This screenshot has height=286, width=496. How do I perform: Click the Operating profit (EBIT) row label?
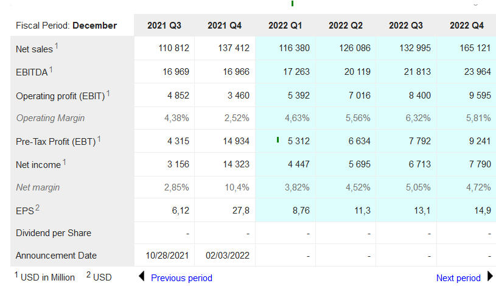[61, 95]
